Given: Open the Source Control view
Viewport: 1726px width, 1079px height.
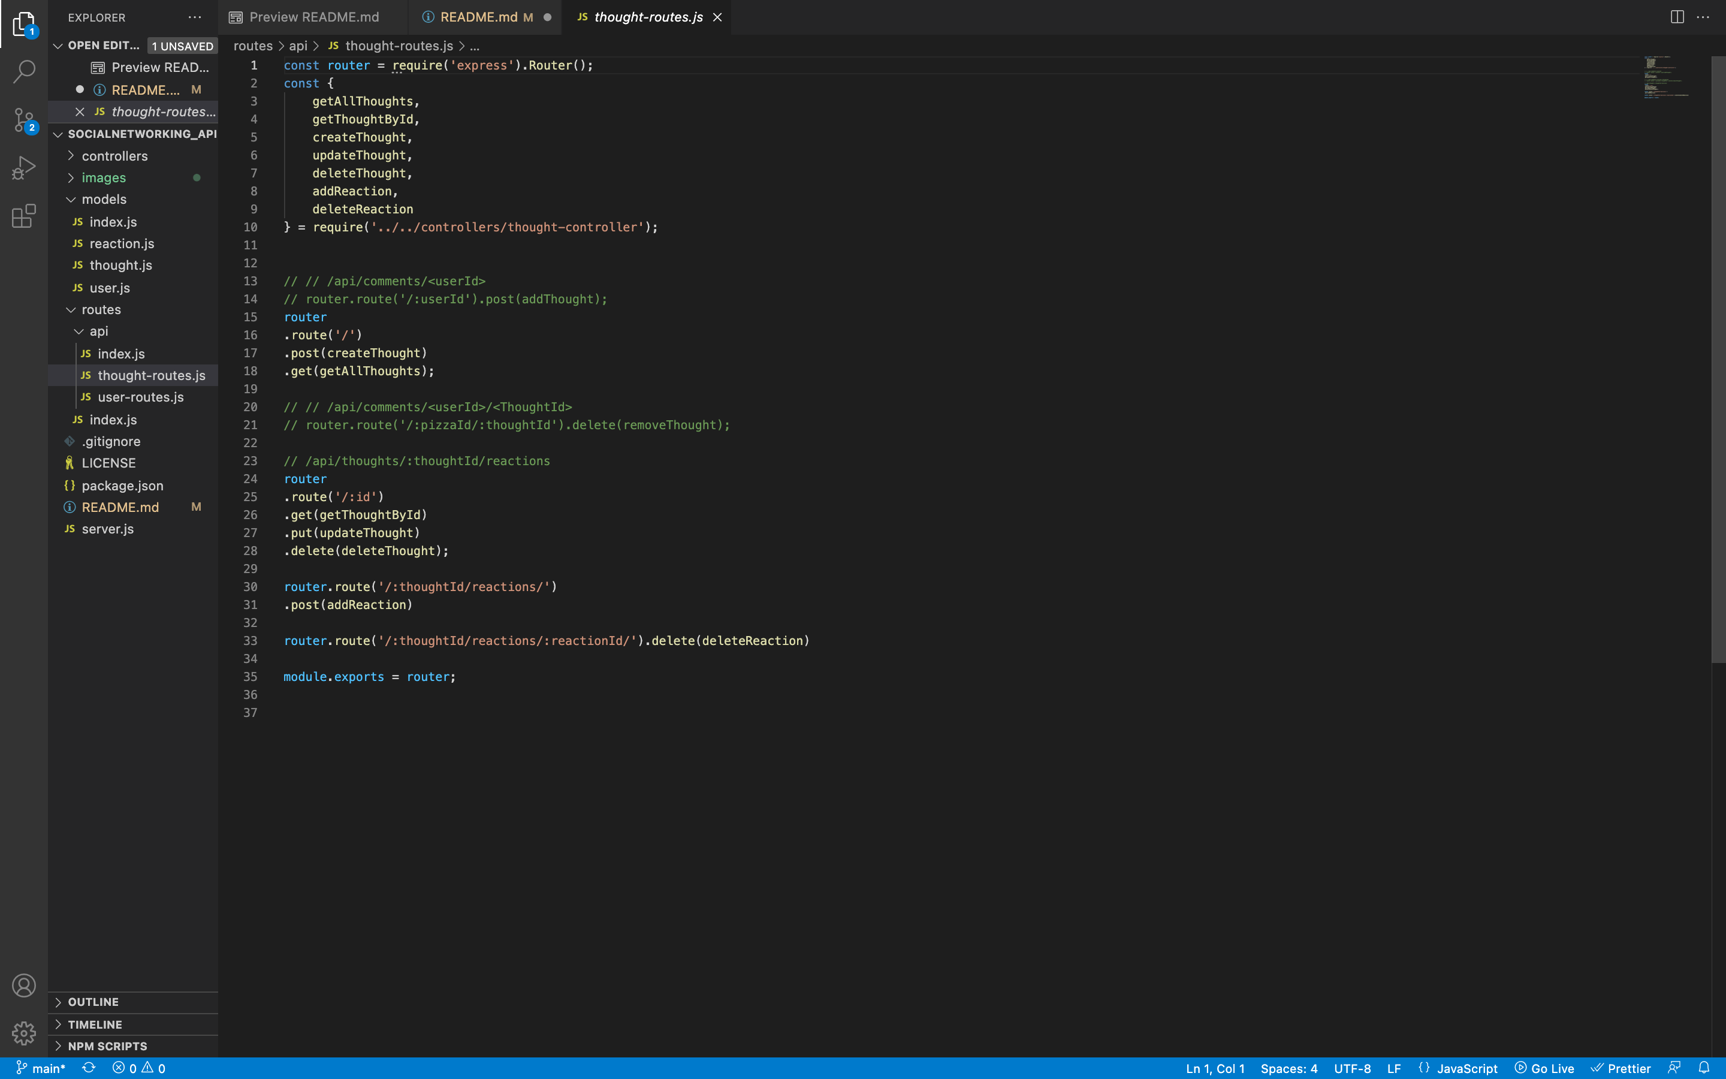Looking at the screenshot, I should (23, 120).
